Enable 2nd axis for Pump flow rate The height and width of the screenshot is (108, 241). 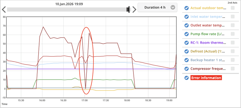point(233,34)
